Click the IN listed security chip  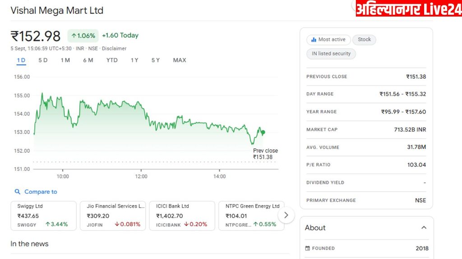331,54
